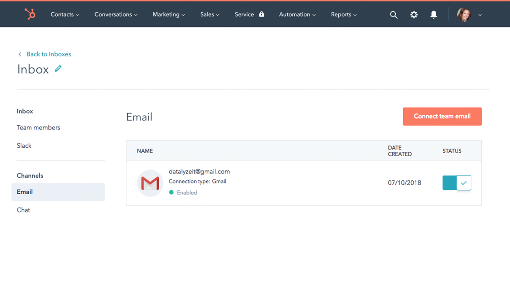Select Slack in the sidebar
This screenshot has height=286, width=510.
point(24,146)
